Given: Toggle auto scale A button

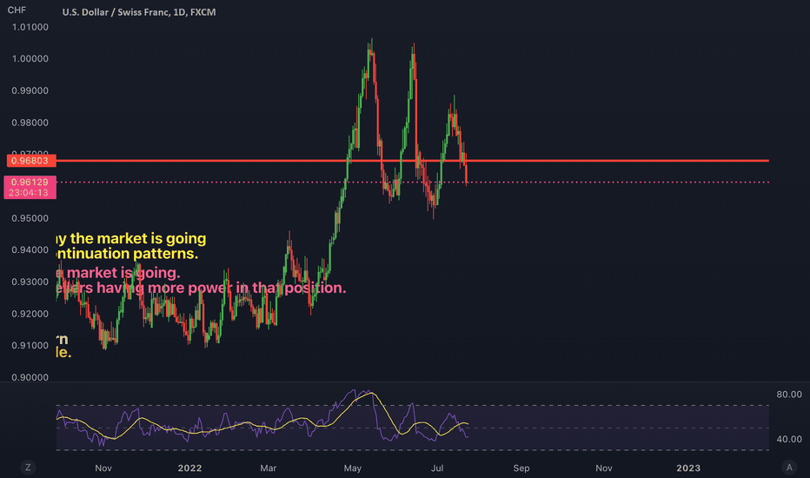Looking at the screenshot, I should pos(789,468).
